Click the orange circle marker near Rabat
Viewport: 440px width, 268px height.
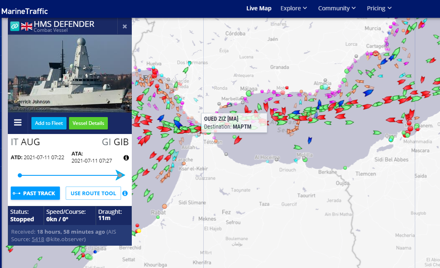tap(164, 206)
